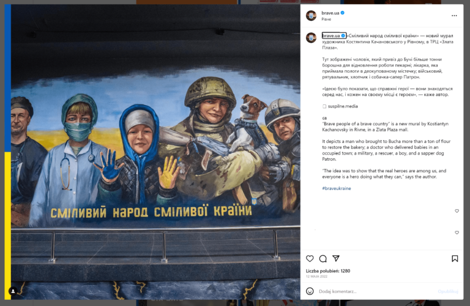The height and width of the screenshot is (306, 470).
Task: Save post with the bookmark icon
Action: click(455, 258)
